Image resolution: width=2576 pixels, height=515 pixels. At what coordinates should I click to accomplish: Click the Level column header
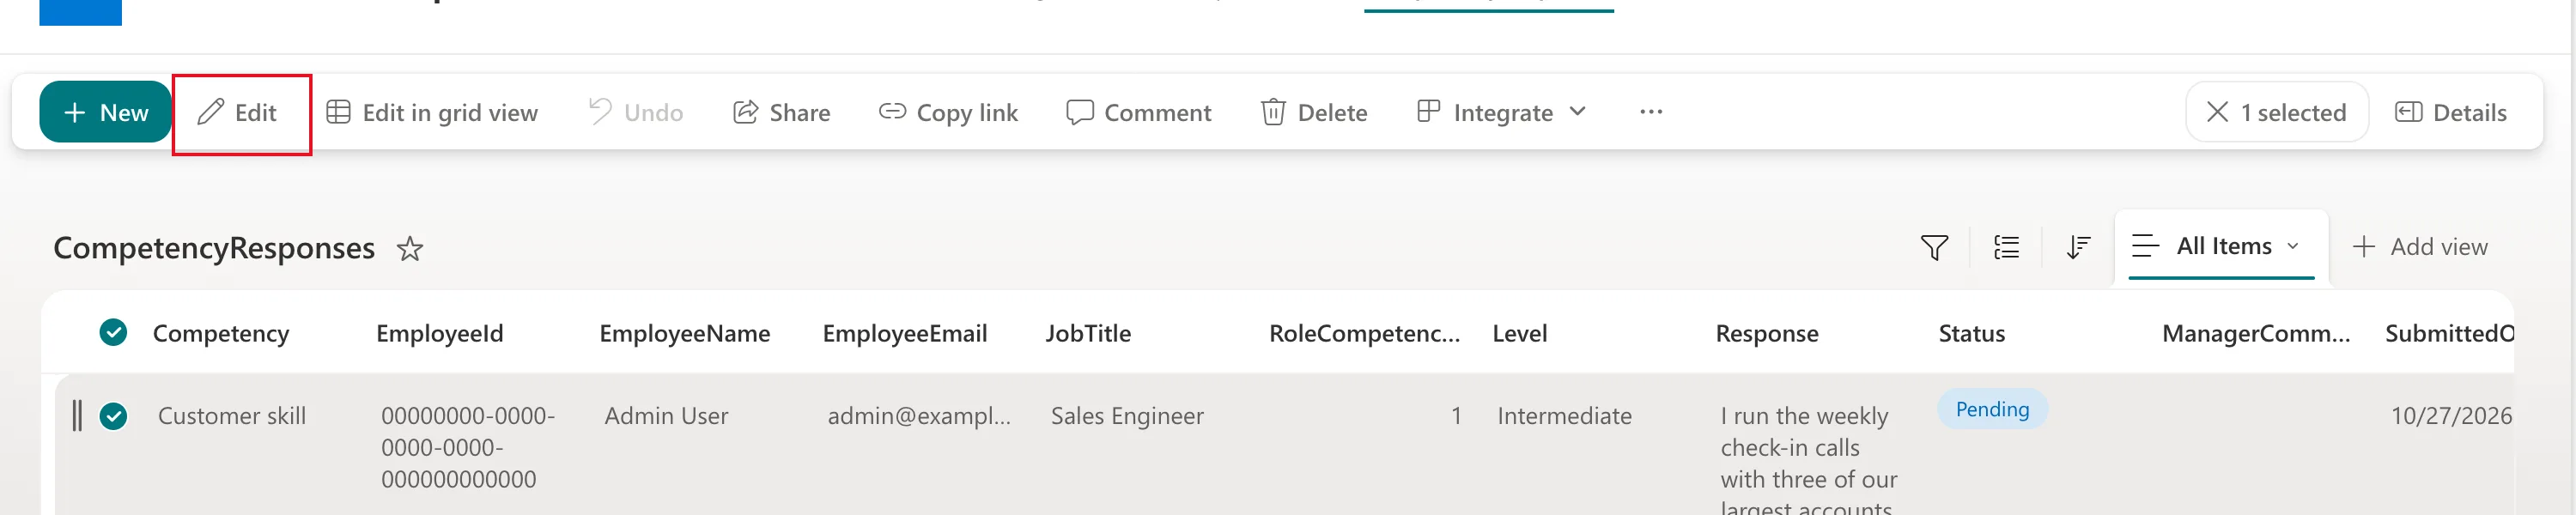(x=1520, y=333)
